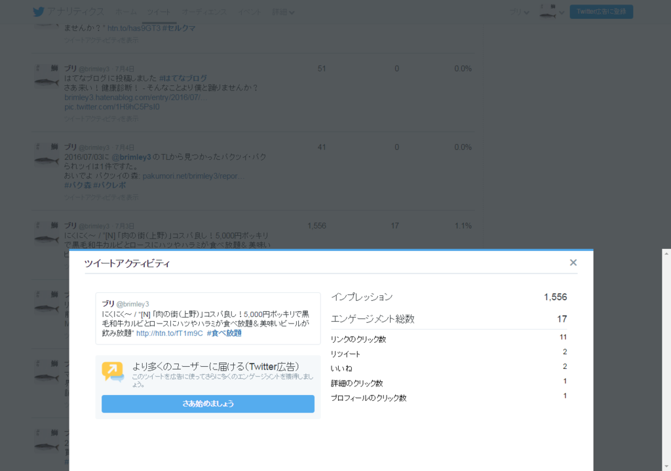Open the イベント tab
Viewport: 671px width, 471px height.
pos(249,12)
